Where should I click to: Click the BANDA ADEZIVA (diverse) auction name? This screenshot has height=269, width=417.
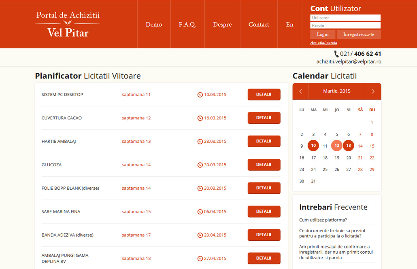pyautogui.click(x=68, y=235)
